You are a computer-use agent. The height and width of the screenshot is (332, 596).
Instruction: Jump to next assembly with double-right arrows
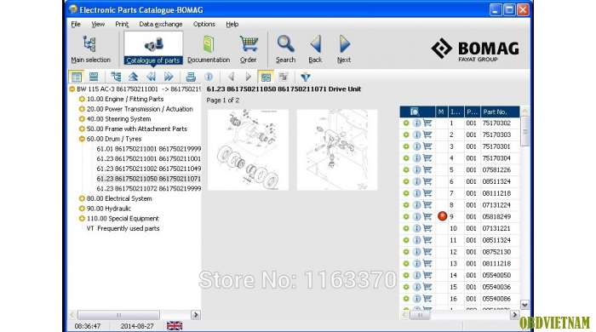point(169,77)
